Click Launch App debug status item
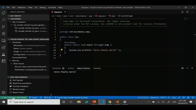196x110 pixels. click(71, 97)
